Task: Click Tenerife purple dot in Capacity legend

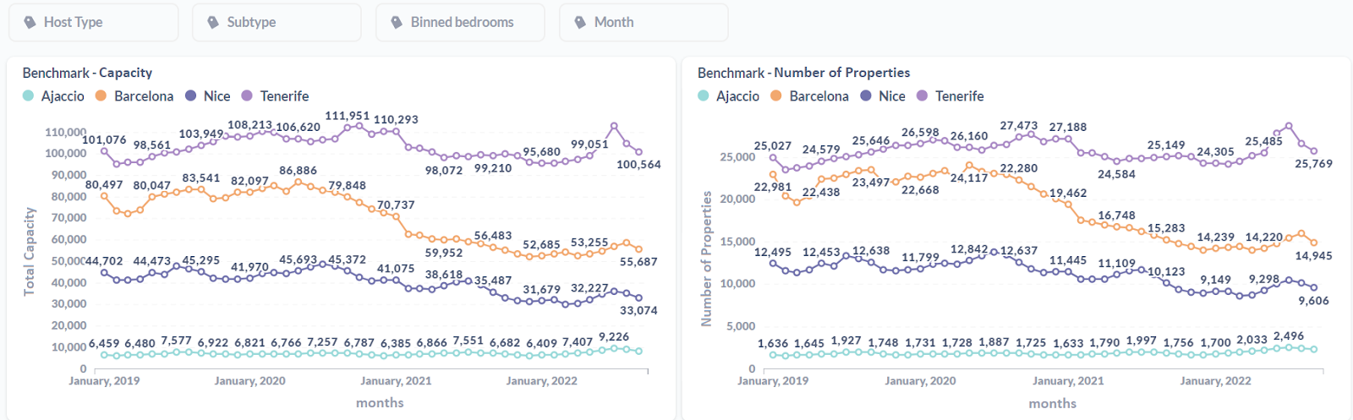Action: (248, 95)
